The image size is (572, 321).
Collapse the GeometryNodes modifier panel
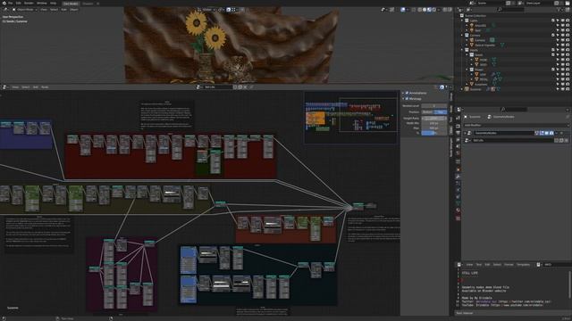465,133
